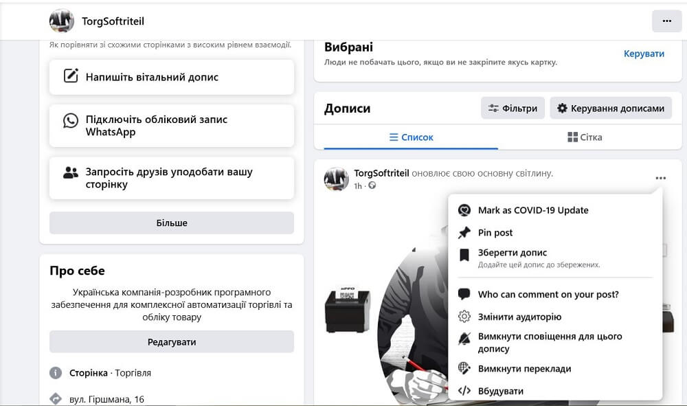This screenshot has height=406, width=687.
Task: Choose Who can comment on your post
Action: tap(548, 294)
